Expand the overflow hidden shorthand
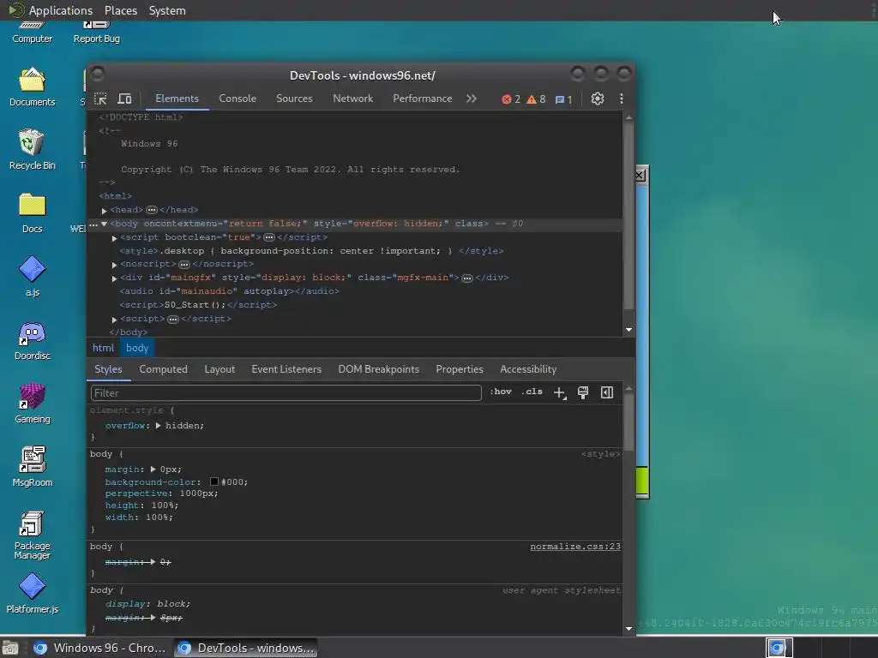Image resolution: width=878 pixels, height=658 pixels. (158, 426)
